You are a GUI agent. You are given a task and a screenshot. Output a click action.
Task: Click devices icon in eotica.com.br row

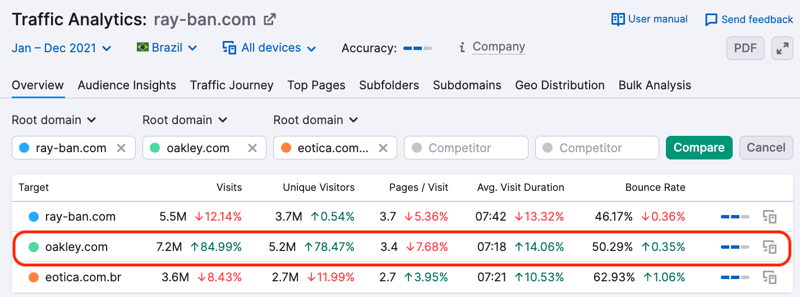769,277
